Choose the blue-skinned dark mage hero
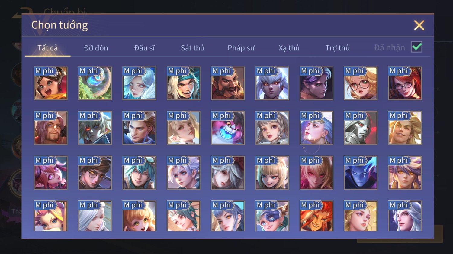This screenshot has height=254, width=453. pyautogui.click(x=361, y=173)
